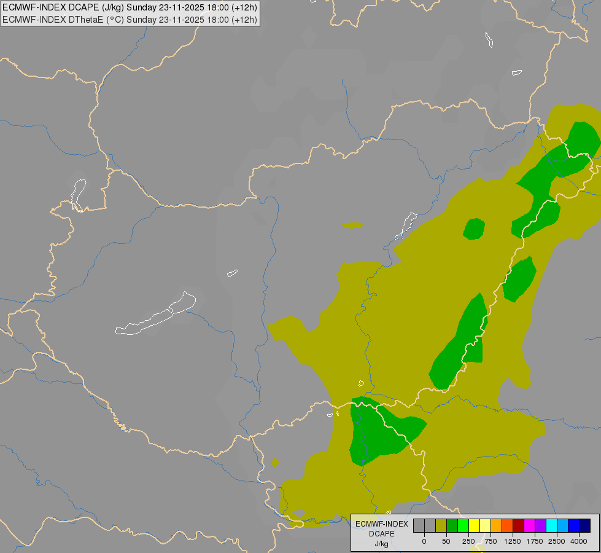The height and width of the screenshot is (553, 601).
Task: Click the leftmost gray legend swatch
Action: (419, 525)
